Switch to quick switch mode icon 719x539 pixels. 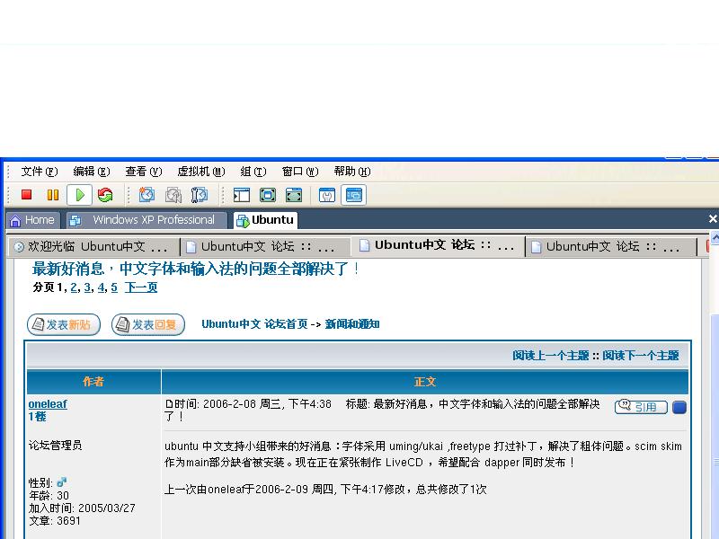(x=268, y=195)
